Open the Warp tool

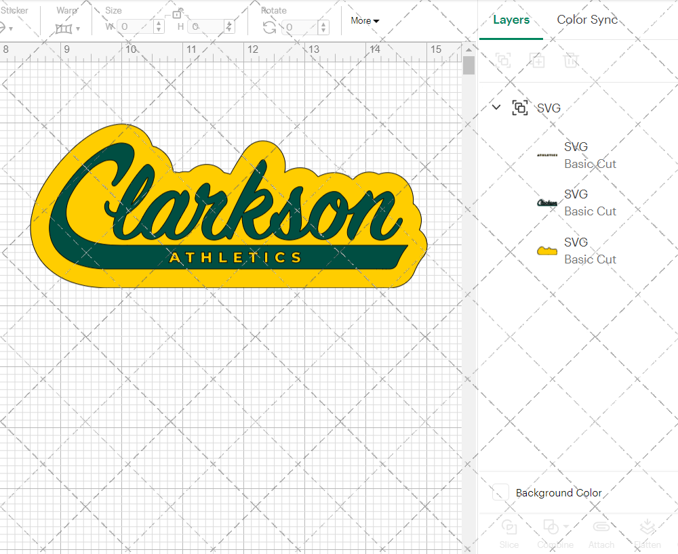tap(65, 27)
